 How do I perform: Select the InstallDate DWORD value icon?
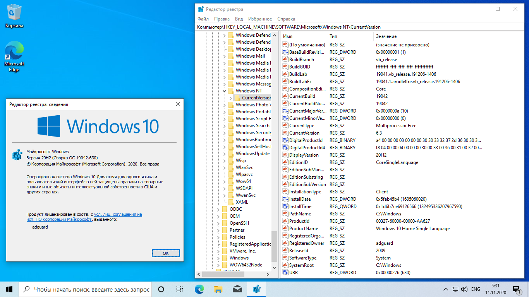tap(286, 199)
